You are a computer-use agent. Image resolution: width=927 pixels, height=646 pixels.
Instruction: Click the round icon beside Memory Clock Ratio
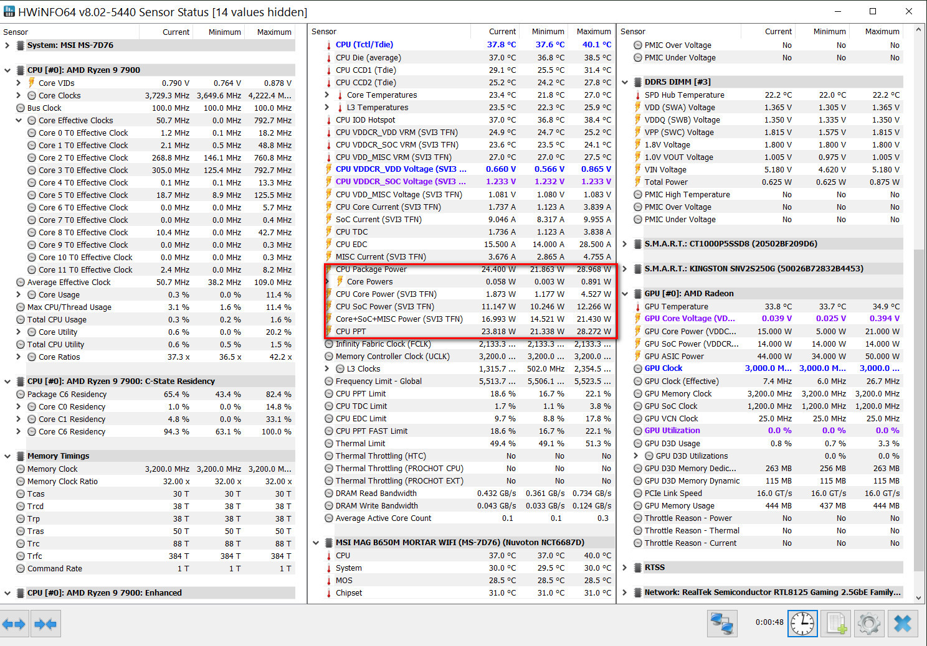coord(21,482)
